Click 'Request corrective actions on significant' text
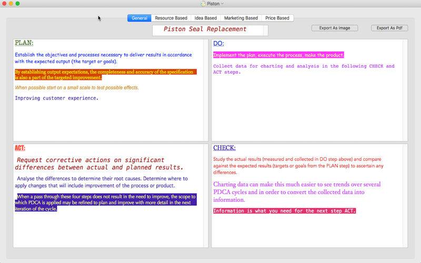This screenshot has height=263, width=421. [99, 164]
